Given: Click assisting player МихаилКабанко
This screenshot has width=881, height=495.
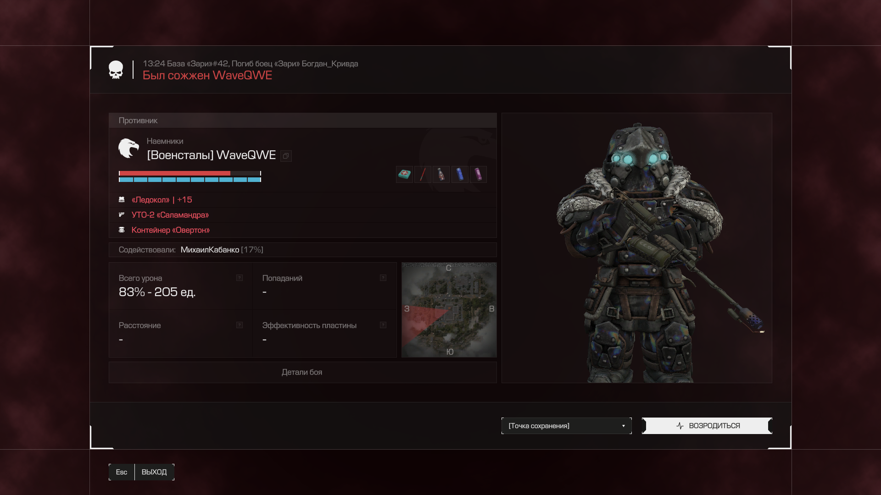Looking at the screenshot, I should (x=210, y=250).
